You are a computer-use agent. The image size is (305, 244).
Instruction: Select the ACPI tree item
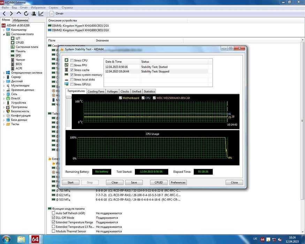coord(19,68)
